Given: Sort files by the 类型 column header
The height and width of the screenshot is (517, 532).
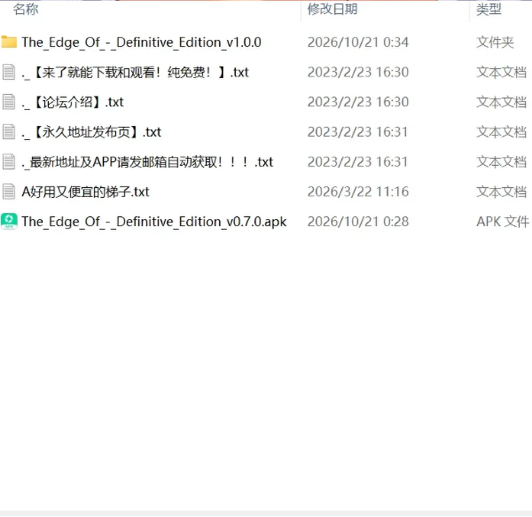Looking at the screenshot, I should pyautogui.click(x=489, y=9).
